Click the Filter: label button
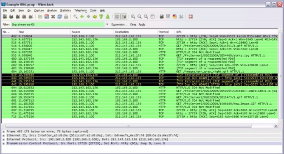Image resolution: width=284 pixels, height=154 pixels. [6, 25]
